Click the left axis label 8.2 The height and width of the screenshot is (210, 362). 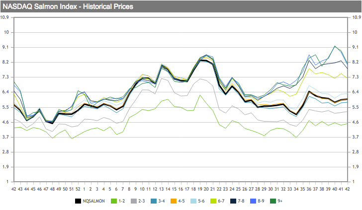tap(6, 62)
